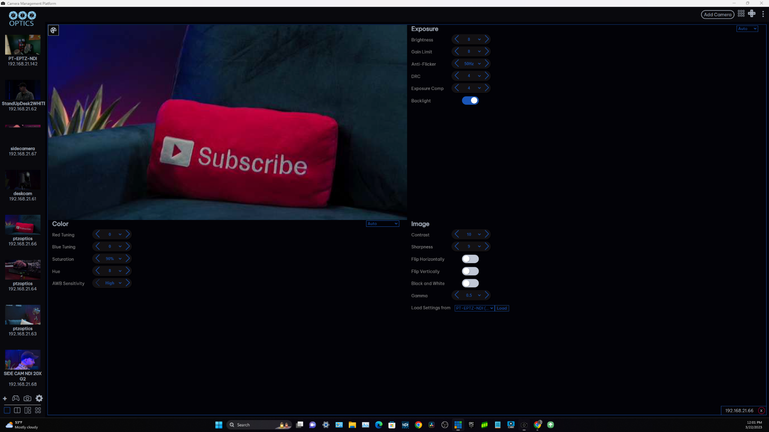Open the settings gear icon
Image resolution: width=769 pixels, height=432 pixels.
[39, 398]
